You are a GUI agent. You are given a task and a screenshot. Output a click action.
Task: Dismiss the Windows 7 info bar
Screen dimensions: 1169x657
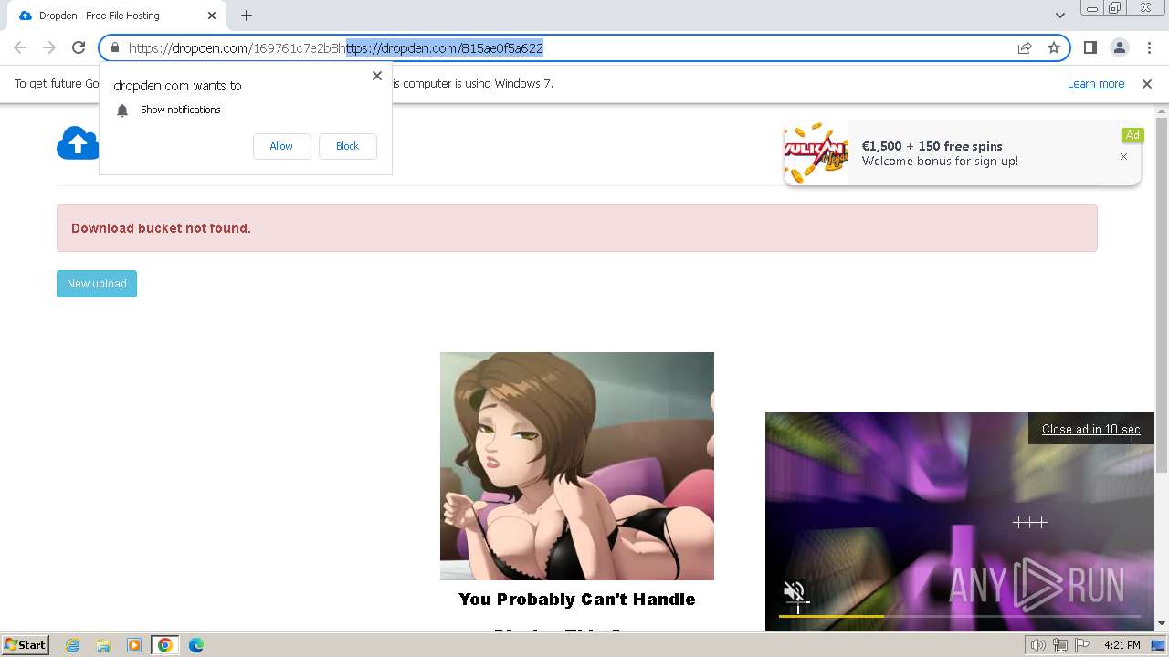click(x=1147, y=84)
